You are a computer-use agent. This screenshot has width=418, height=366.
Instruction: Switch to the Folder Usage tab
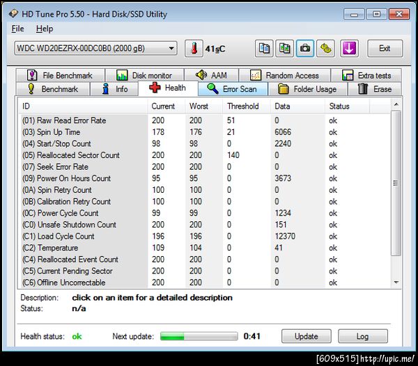click(x=308, y=89)
